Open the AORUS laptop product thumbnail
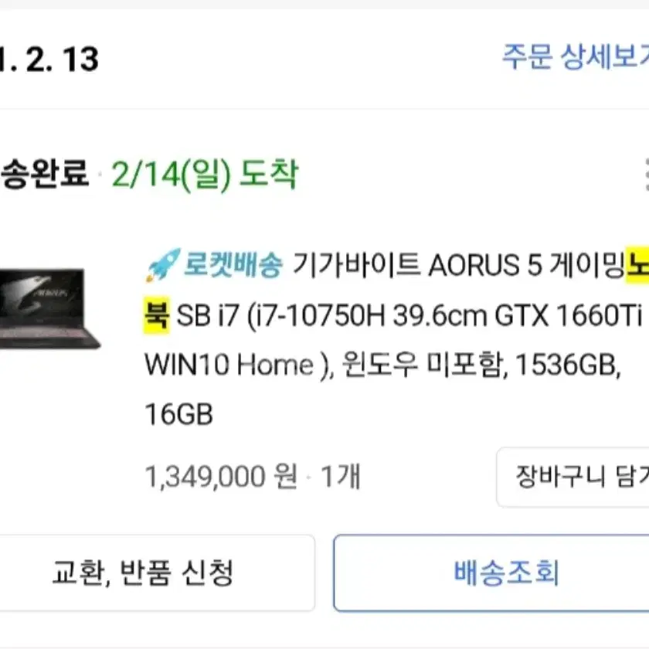Viewport: 649px width, 649px height. point(49,308)
